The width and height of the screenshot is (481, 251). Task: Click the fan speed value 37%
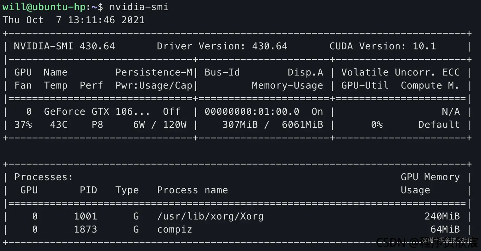tap(23, 124)
